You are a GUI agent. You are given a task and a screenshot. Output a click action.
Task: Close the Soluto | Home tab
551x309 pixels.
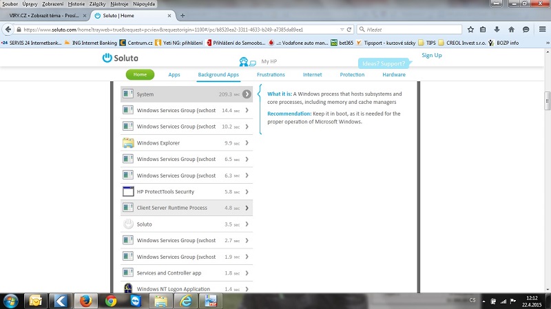169,15
